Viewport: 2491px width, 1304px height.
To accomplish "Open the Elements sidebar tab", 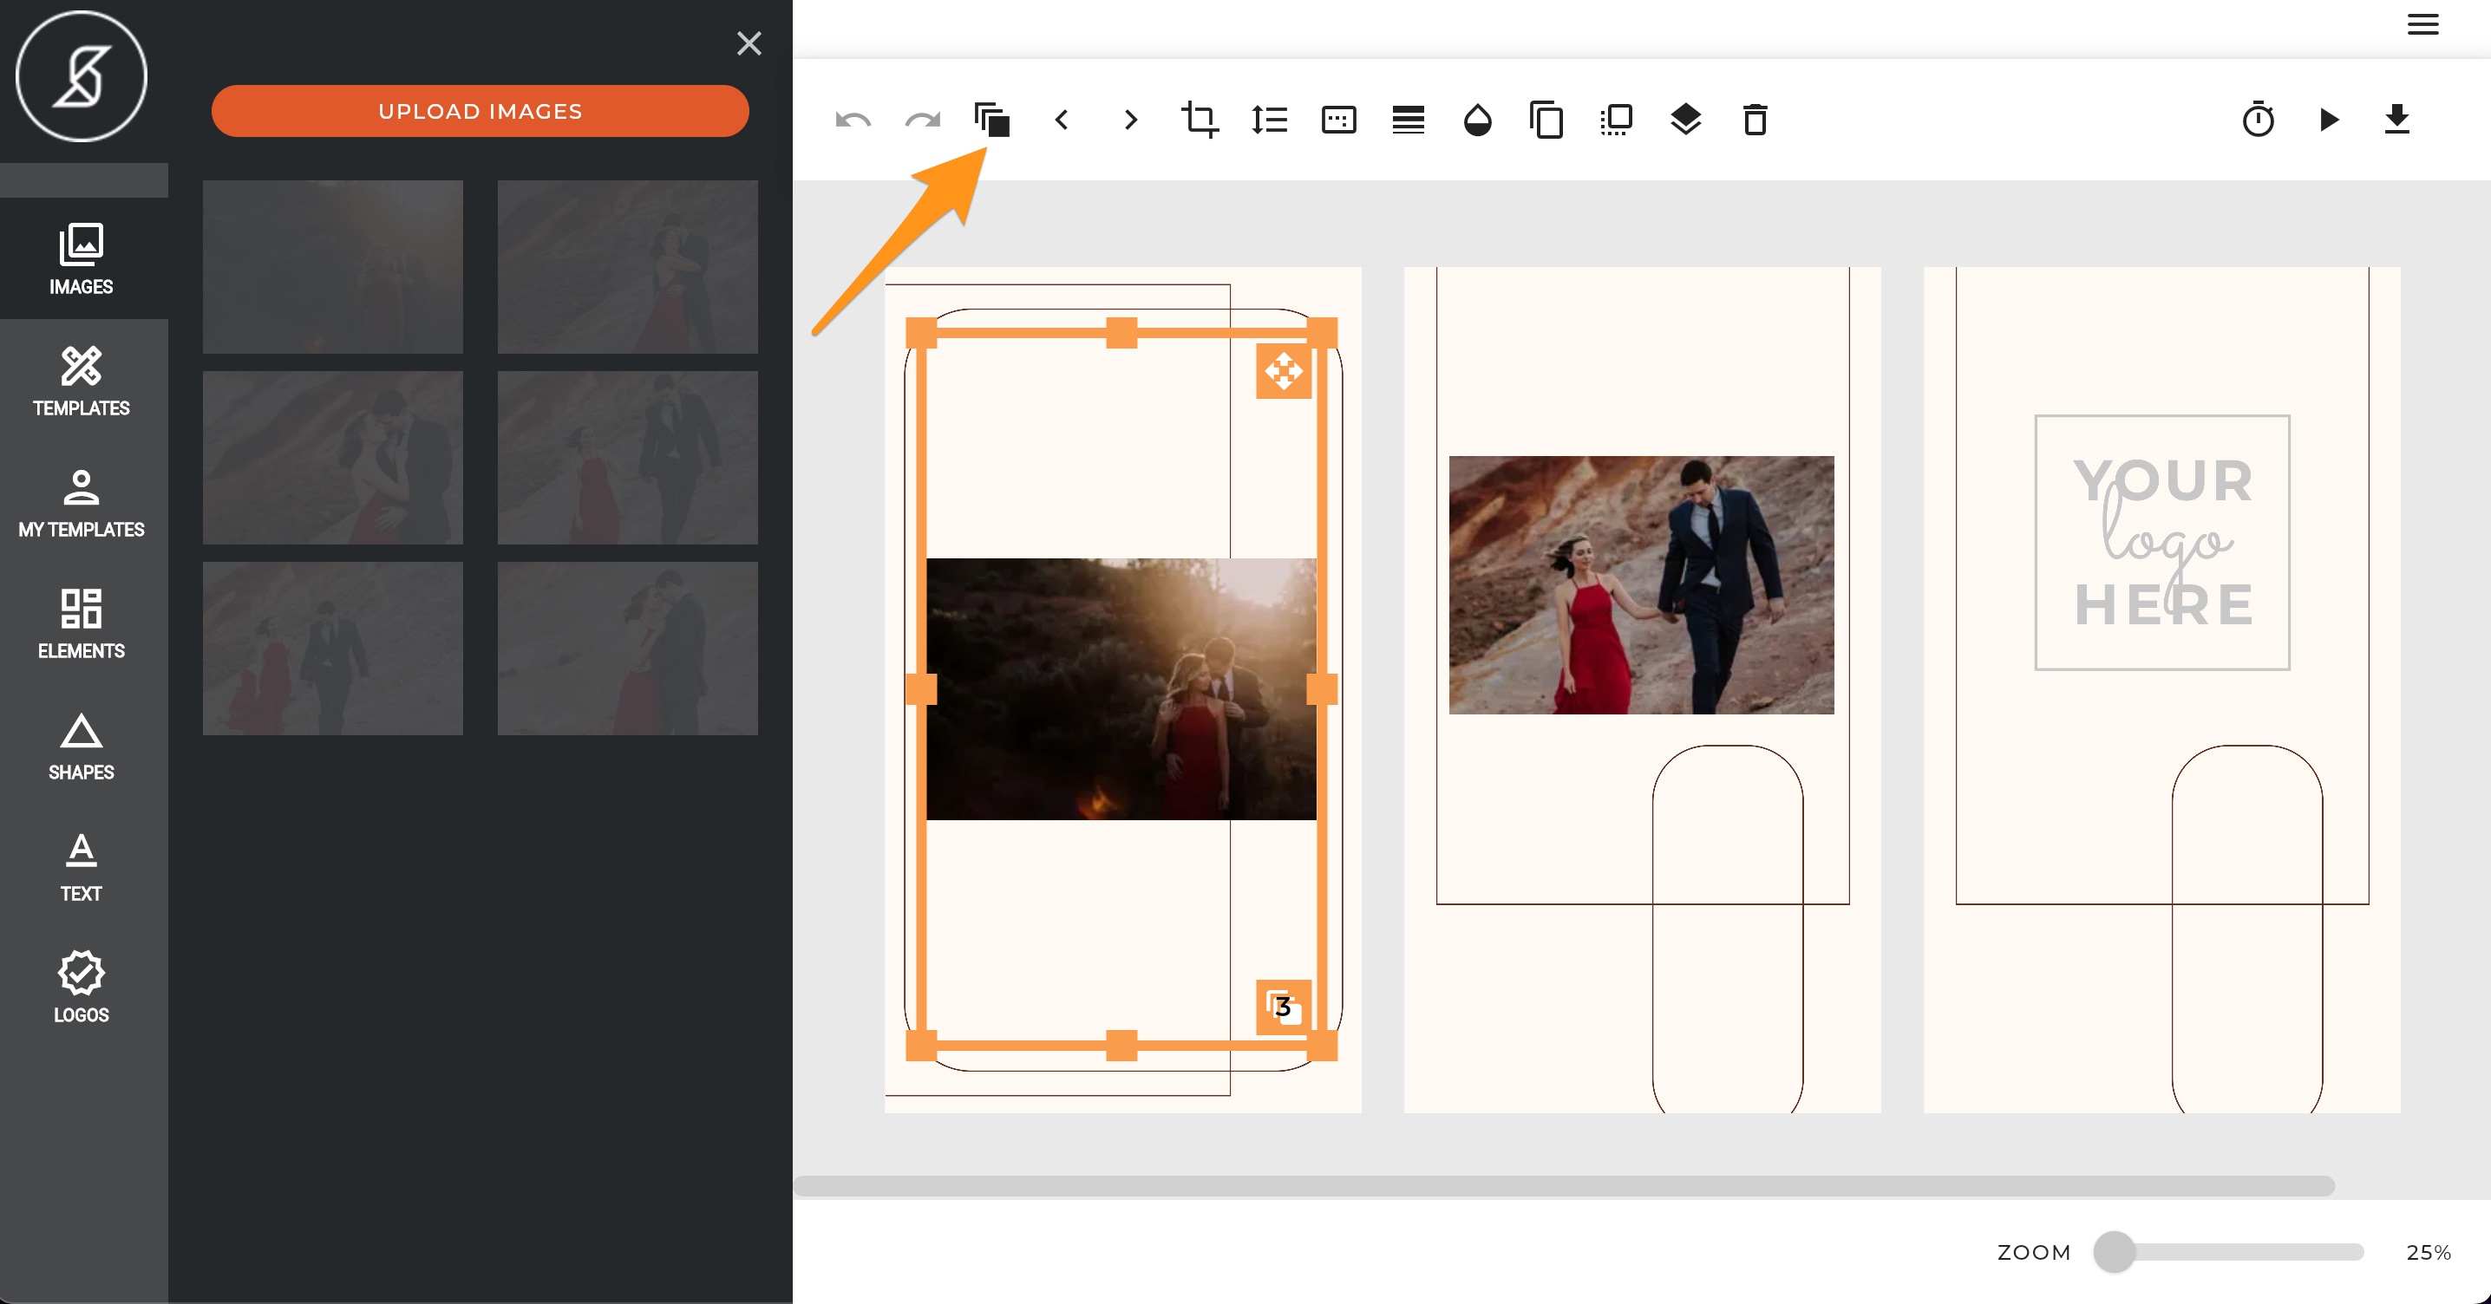I will (x=82, y=623).
